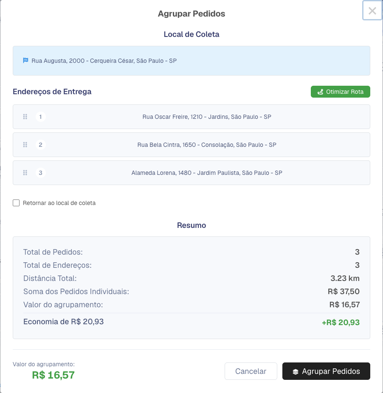
Task: Click the Total de Pedidos label
Action: pos(53,252)
